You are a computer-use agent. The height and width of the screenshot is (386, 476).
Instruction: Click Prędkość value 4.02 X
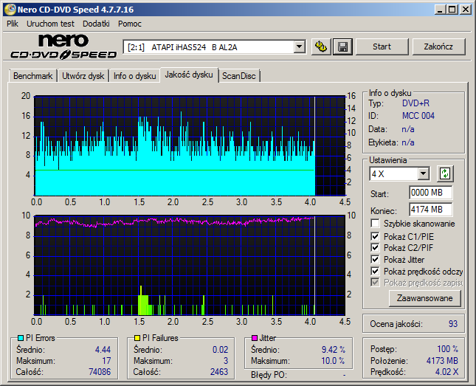(x=446, y=372)
